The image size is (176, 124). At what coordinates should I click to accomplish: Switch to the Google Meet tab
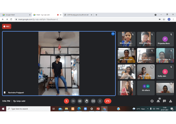point(16,15)
